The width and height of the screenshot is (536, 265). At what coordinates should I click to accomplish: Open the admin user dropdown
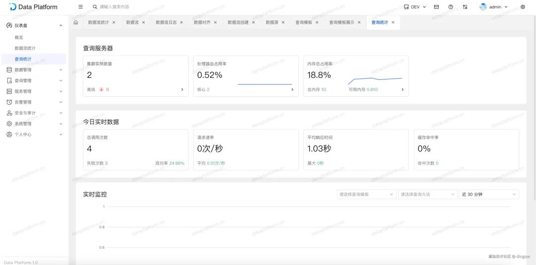pyautogui.click(x=494, y=7)
